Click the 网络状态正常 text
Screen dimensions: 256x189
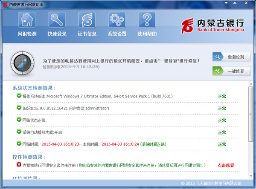34,120
